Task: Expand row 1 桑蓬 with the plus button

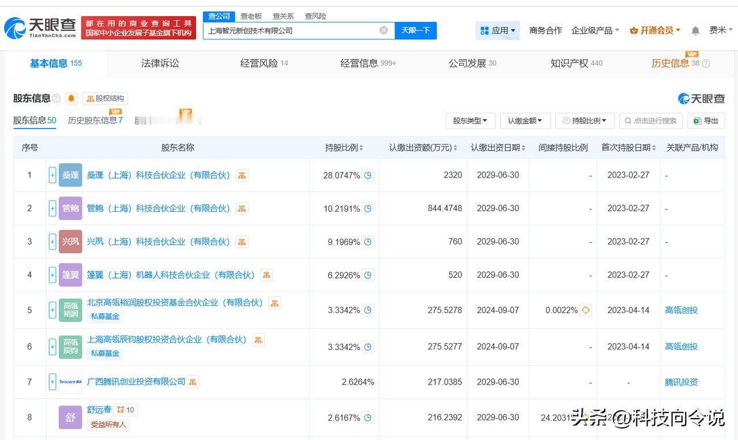Action: [x=52, y=175]
